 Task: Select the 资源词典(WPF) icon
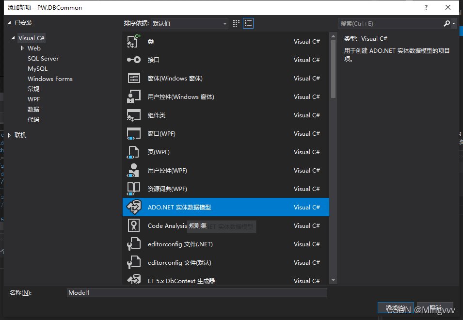pos(133,189)
